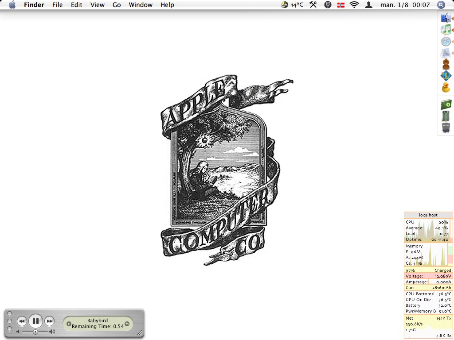Screen dimensions: 454x340
Task: Click the CPU Average reading
Action: (427, 228)
